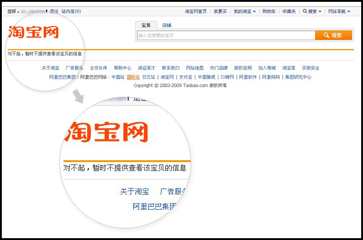363x240 pixels.
Task: Go to 淘宝网首页 link
Action: tap(196, 11)
